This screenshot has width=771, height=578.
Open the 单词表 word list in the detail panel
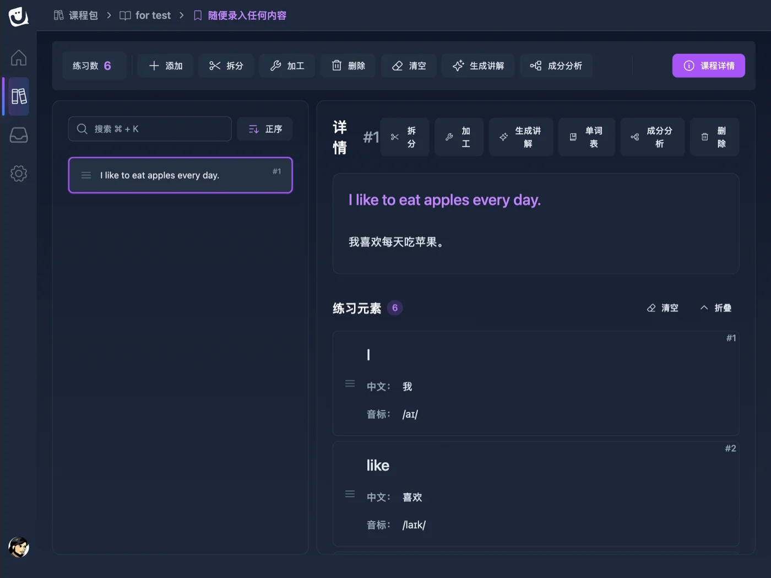pos(587,137)
